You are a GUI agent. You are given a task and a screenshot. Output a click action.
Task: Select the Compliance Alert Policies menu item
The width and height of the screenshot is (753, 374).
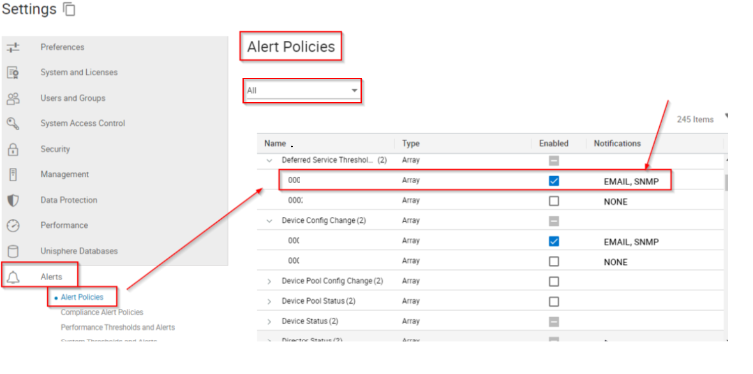(x=101, y=311)
